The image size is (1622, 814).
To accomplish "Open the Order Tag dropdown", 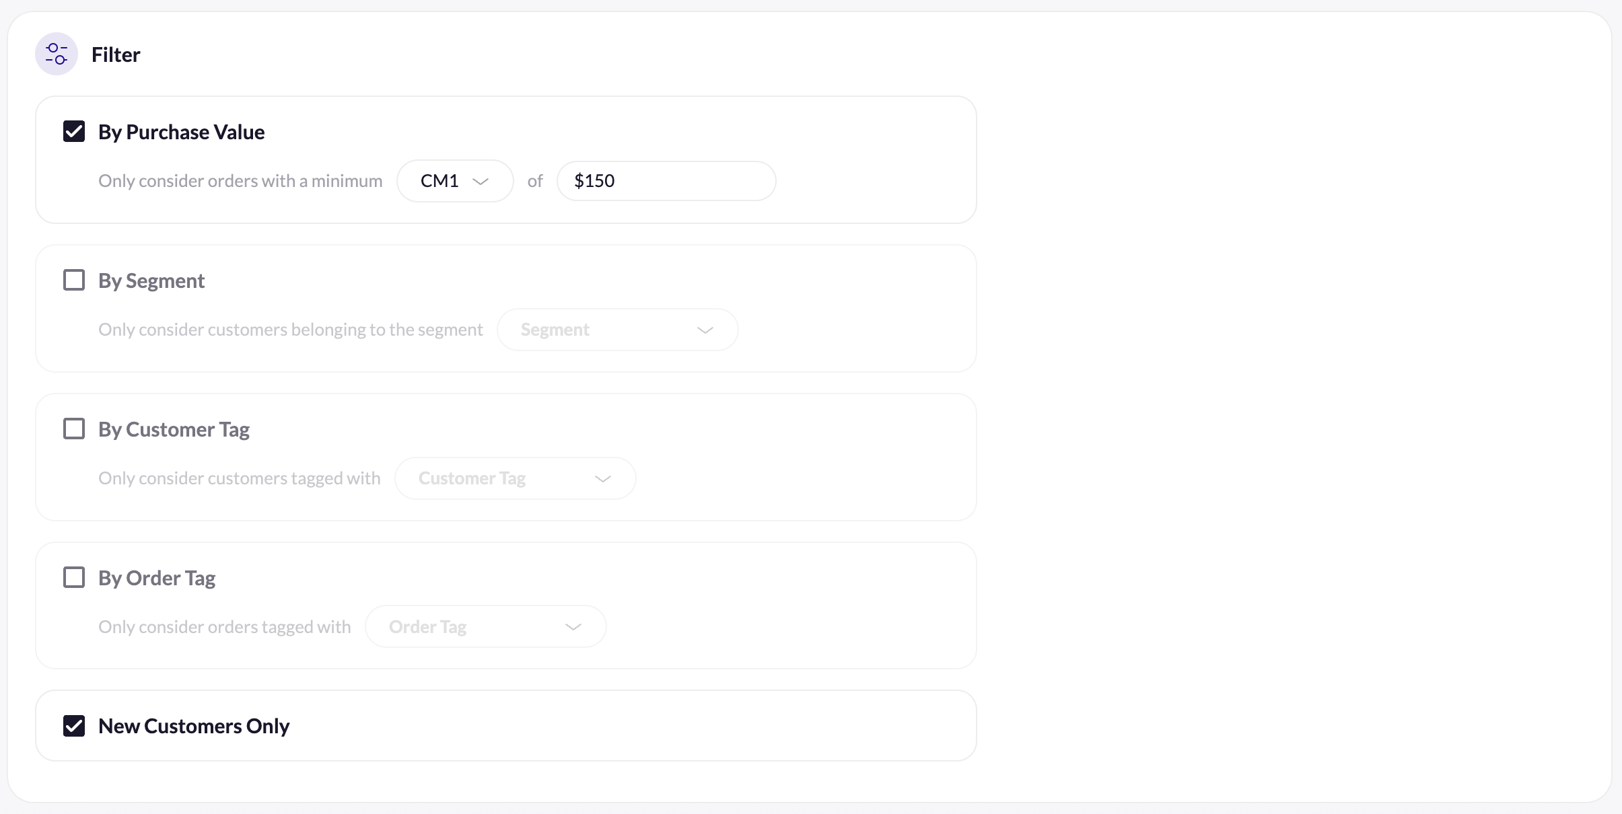I will point(485,626).
